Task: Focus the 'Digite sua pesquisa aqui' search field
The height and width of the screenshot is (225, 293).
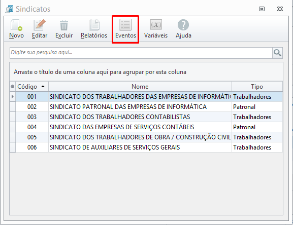Action: pos(141,53)
